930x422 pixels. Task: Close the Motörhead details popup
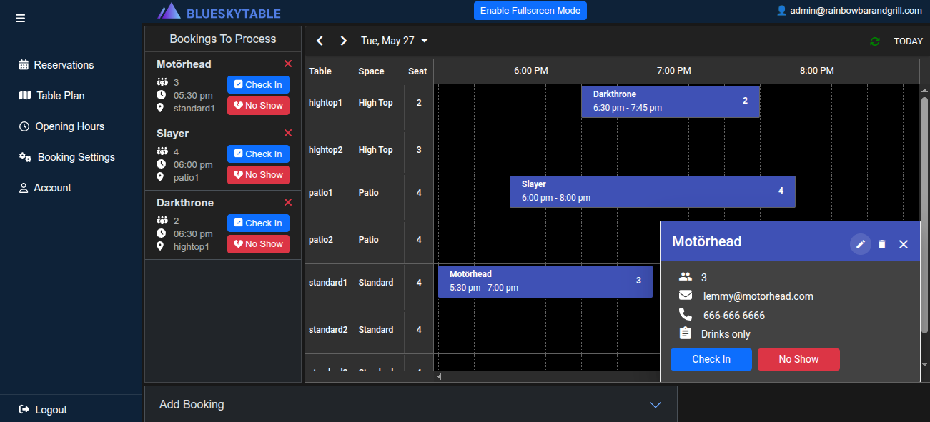pyautogui.click(x=904, y=244)
